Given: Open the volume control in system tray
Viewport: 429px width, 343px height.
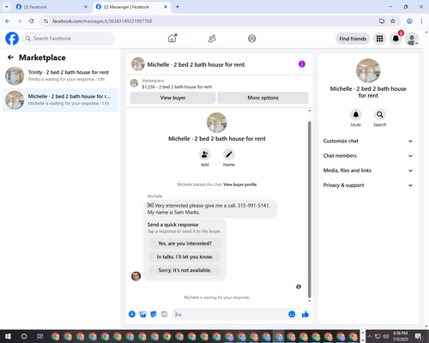Looking at the screenshot, I should click(x=386, y=336).
